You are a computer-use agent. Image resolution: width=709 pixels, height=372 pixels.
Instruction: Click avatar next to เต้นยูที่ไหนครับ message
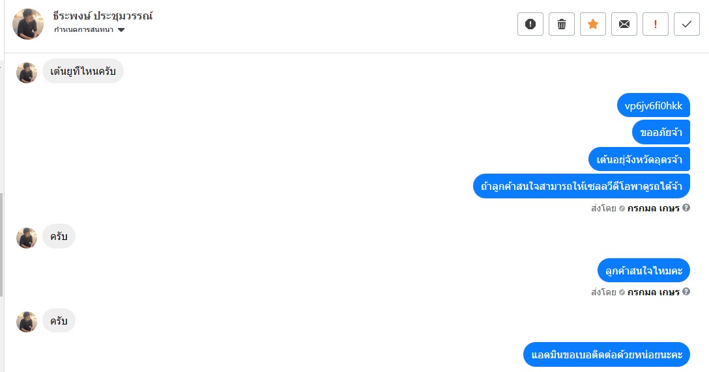[27, 73]
